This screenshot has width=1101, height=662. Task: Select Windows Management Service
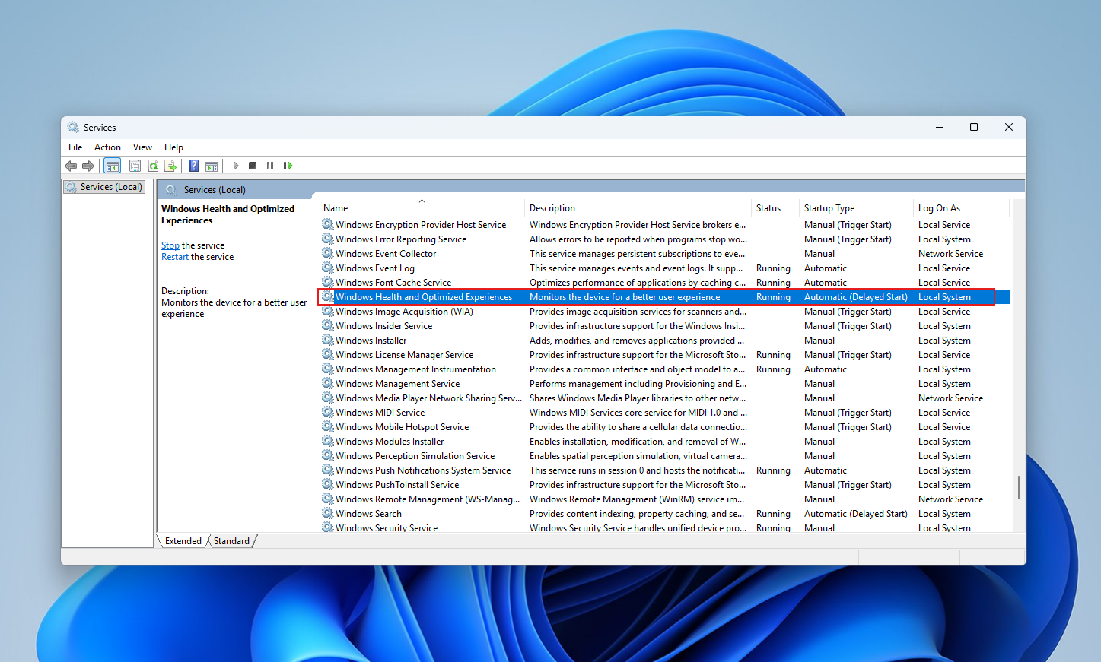point(397,384)
